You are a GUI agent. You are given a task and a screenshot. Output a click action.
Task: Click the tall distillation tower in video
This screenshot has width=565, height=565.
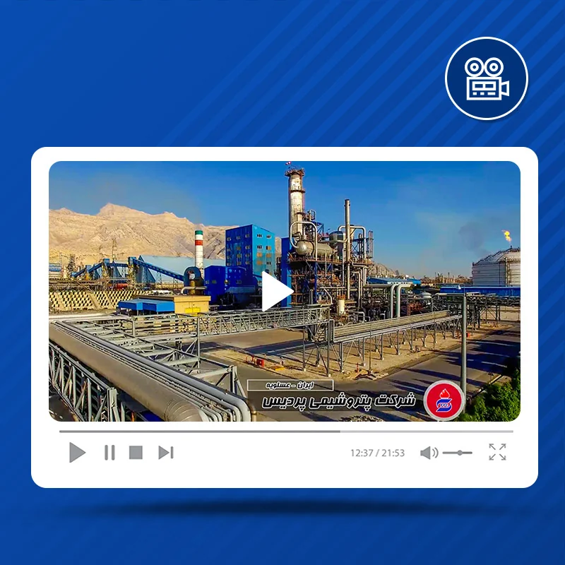tap(296, 202)
